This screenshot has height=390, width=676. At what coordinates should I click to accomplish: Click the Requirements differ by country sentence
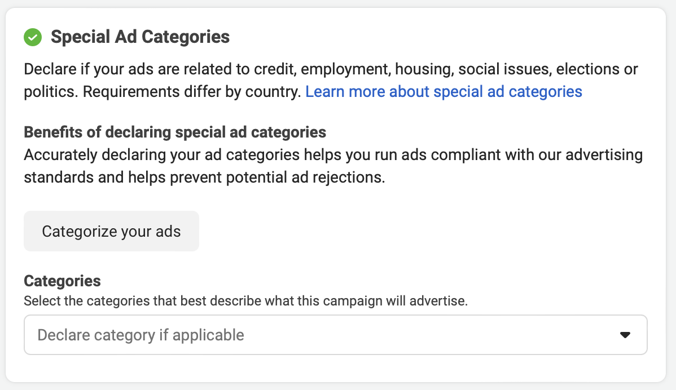(191, 92)
